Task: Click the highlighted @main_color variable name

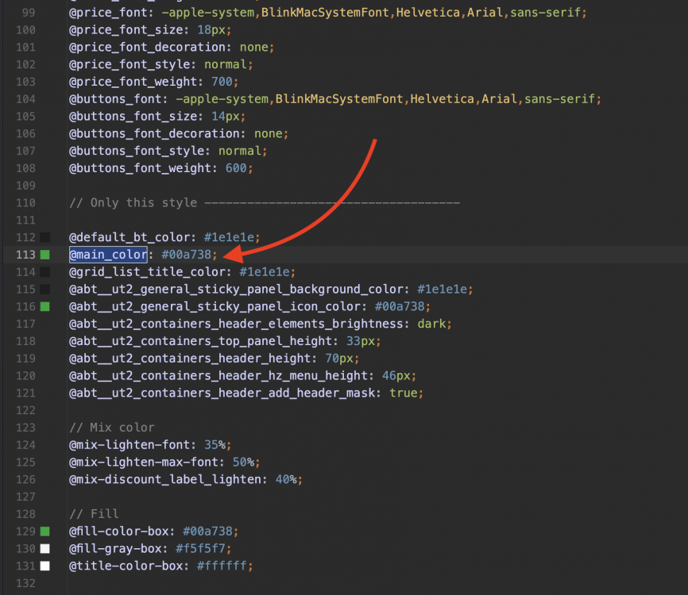Action: (x=108, y=255)
